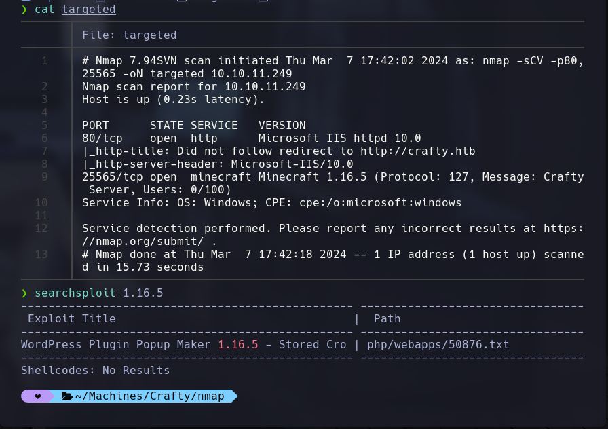
Task: Select the php/webapps/50876.txt exploit path
Action: [x=438, y=345]
